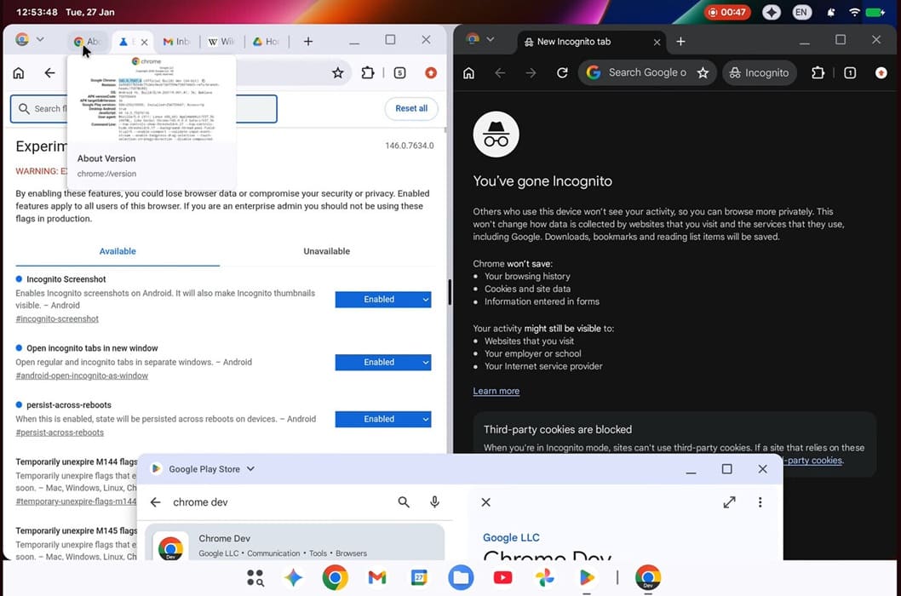Viewport: 901px width, 596px height.
Task: Expand the Google Play Store title chevron
Action: click(x=250, y=468)
